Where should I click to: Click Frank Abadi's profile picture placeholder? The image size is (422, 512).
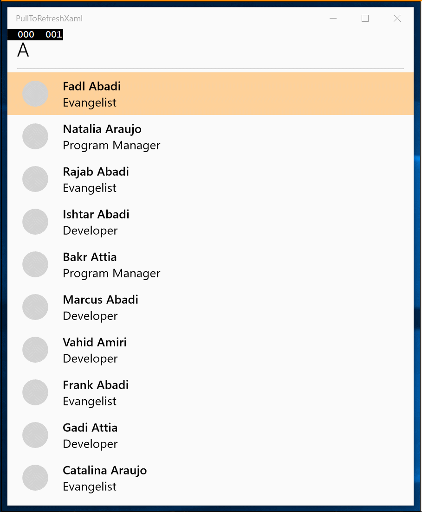(35, 392)
